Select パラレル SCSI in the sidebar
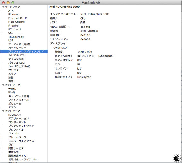Viewport: 182px width, 163px height. pyautogui.click(x=16, y=63)
